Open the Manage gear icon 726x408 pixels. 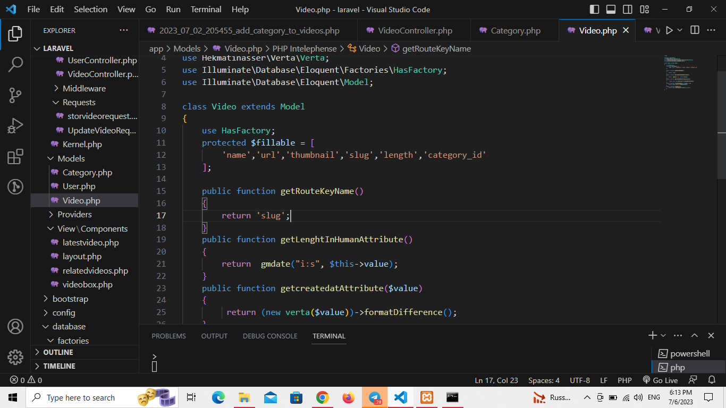pos(15,356)
